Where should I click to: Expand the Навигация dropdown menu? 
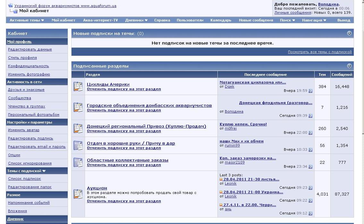(314, 20)
